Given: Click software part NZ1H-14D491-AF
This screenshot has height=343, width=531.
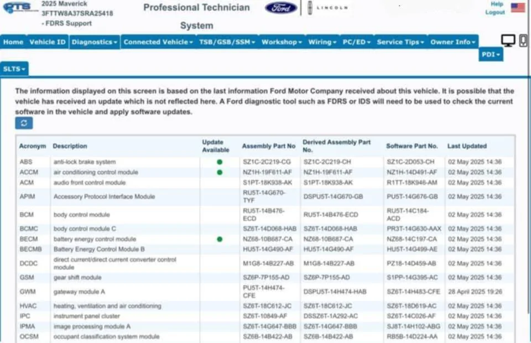Looking at the screenshot, I should pos(412,172).
